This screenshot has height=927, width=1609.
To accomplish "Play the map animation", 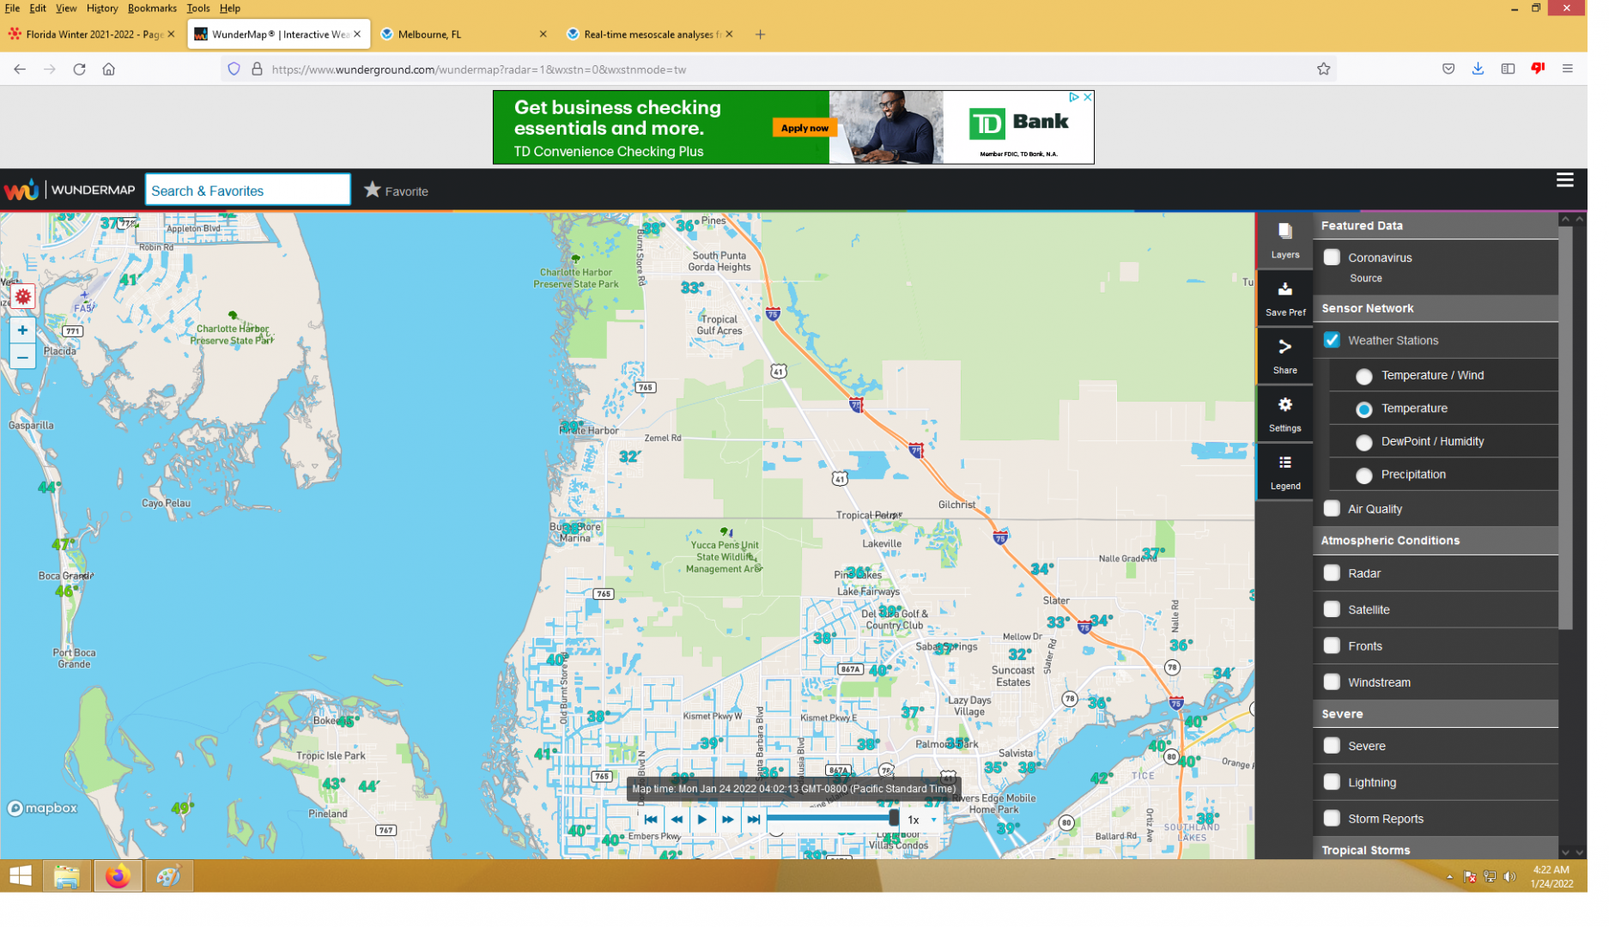I will point(712,830).
